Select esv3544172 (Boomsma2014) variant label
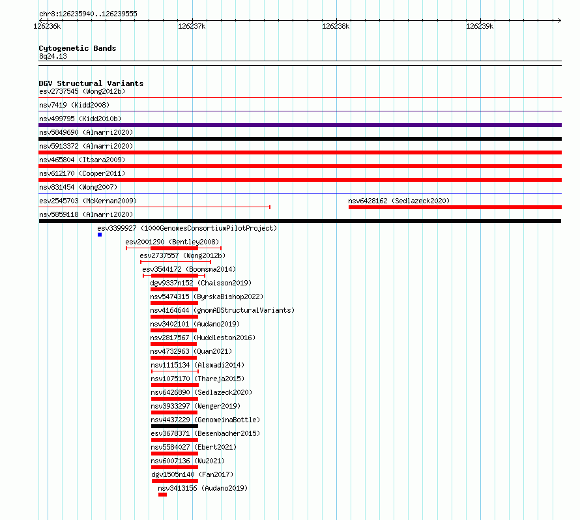 coord(189,269)
